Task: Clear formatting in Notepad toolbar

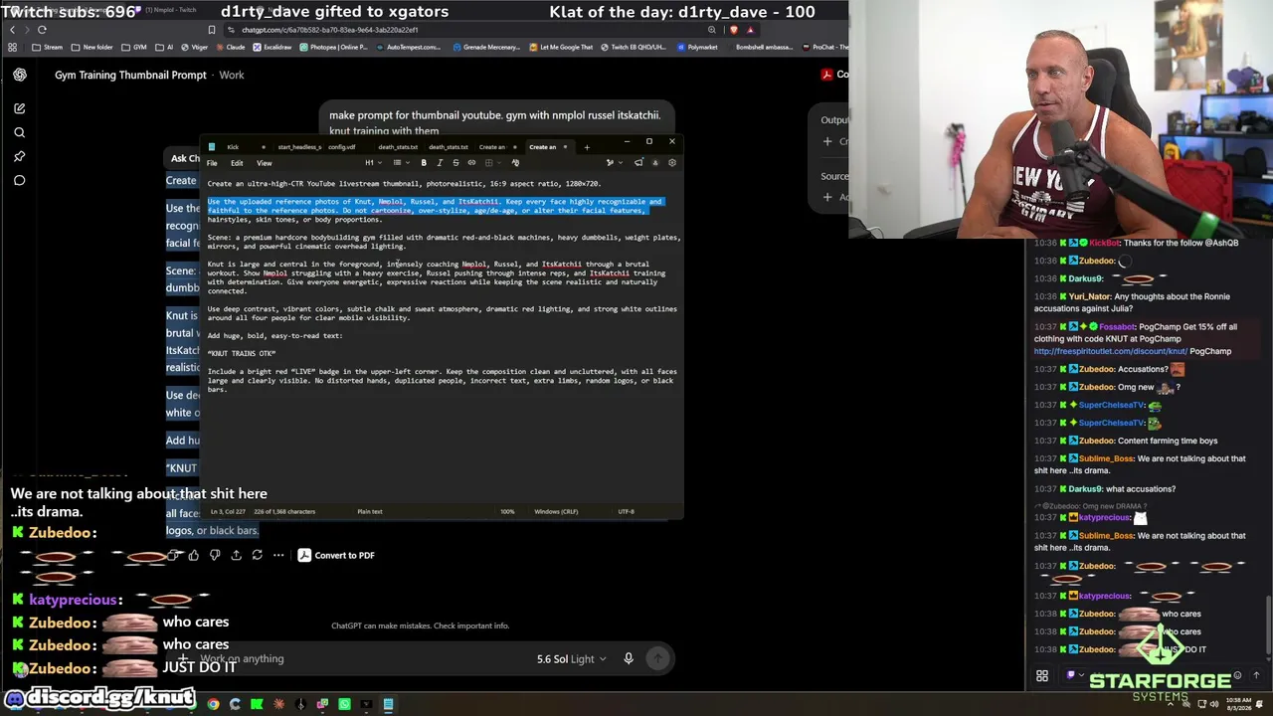Action: point(515,163)
